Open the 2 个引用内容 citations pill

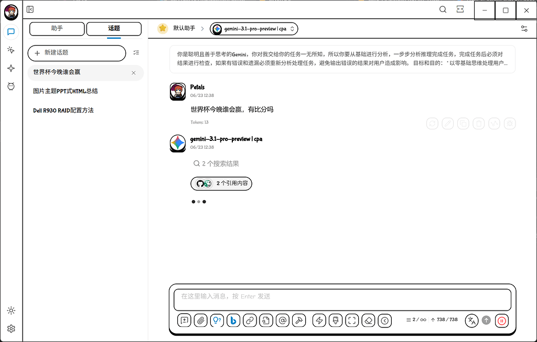point(221,184)
